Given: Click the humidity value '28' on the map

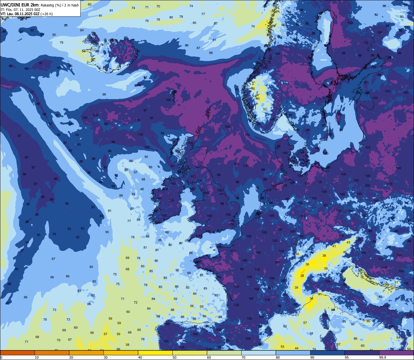Looking at the screenshot, I should click(x=302, y=275).
